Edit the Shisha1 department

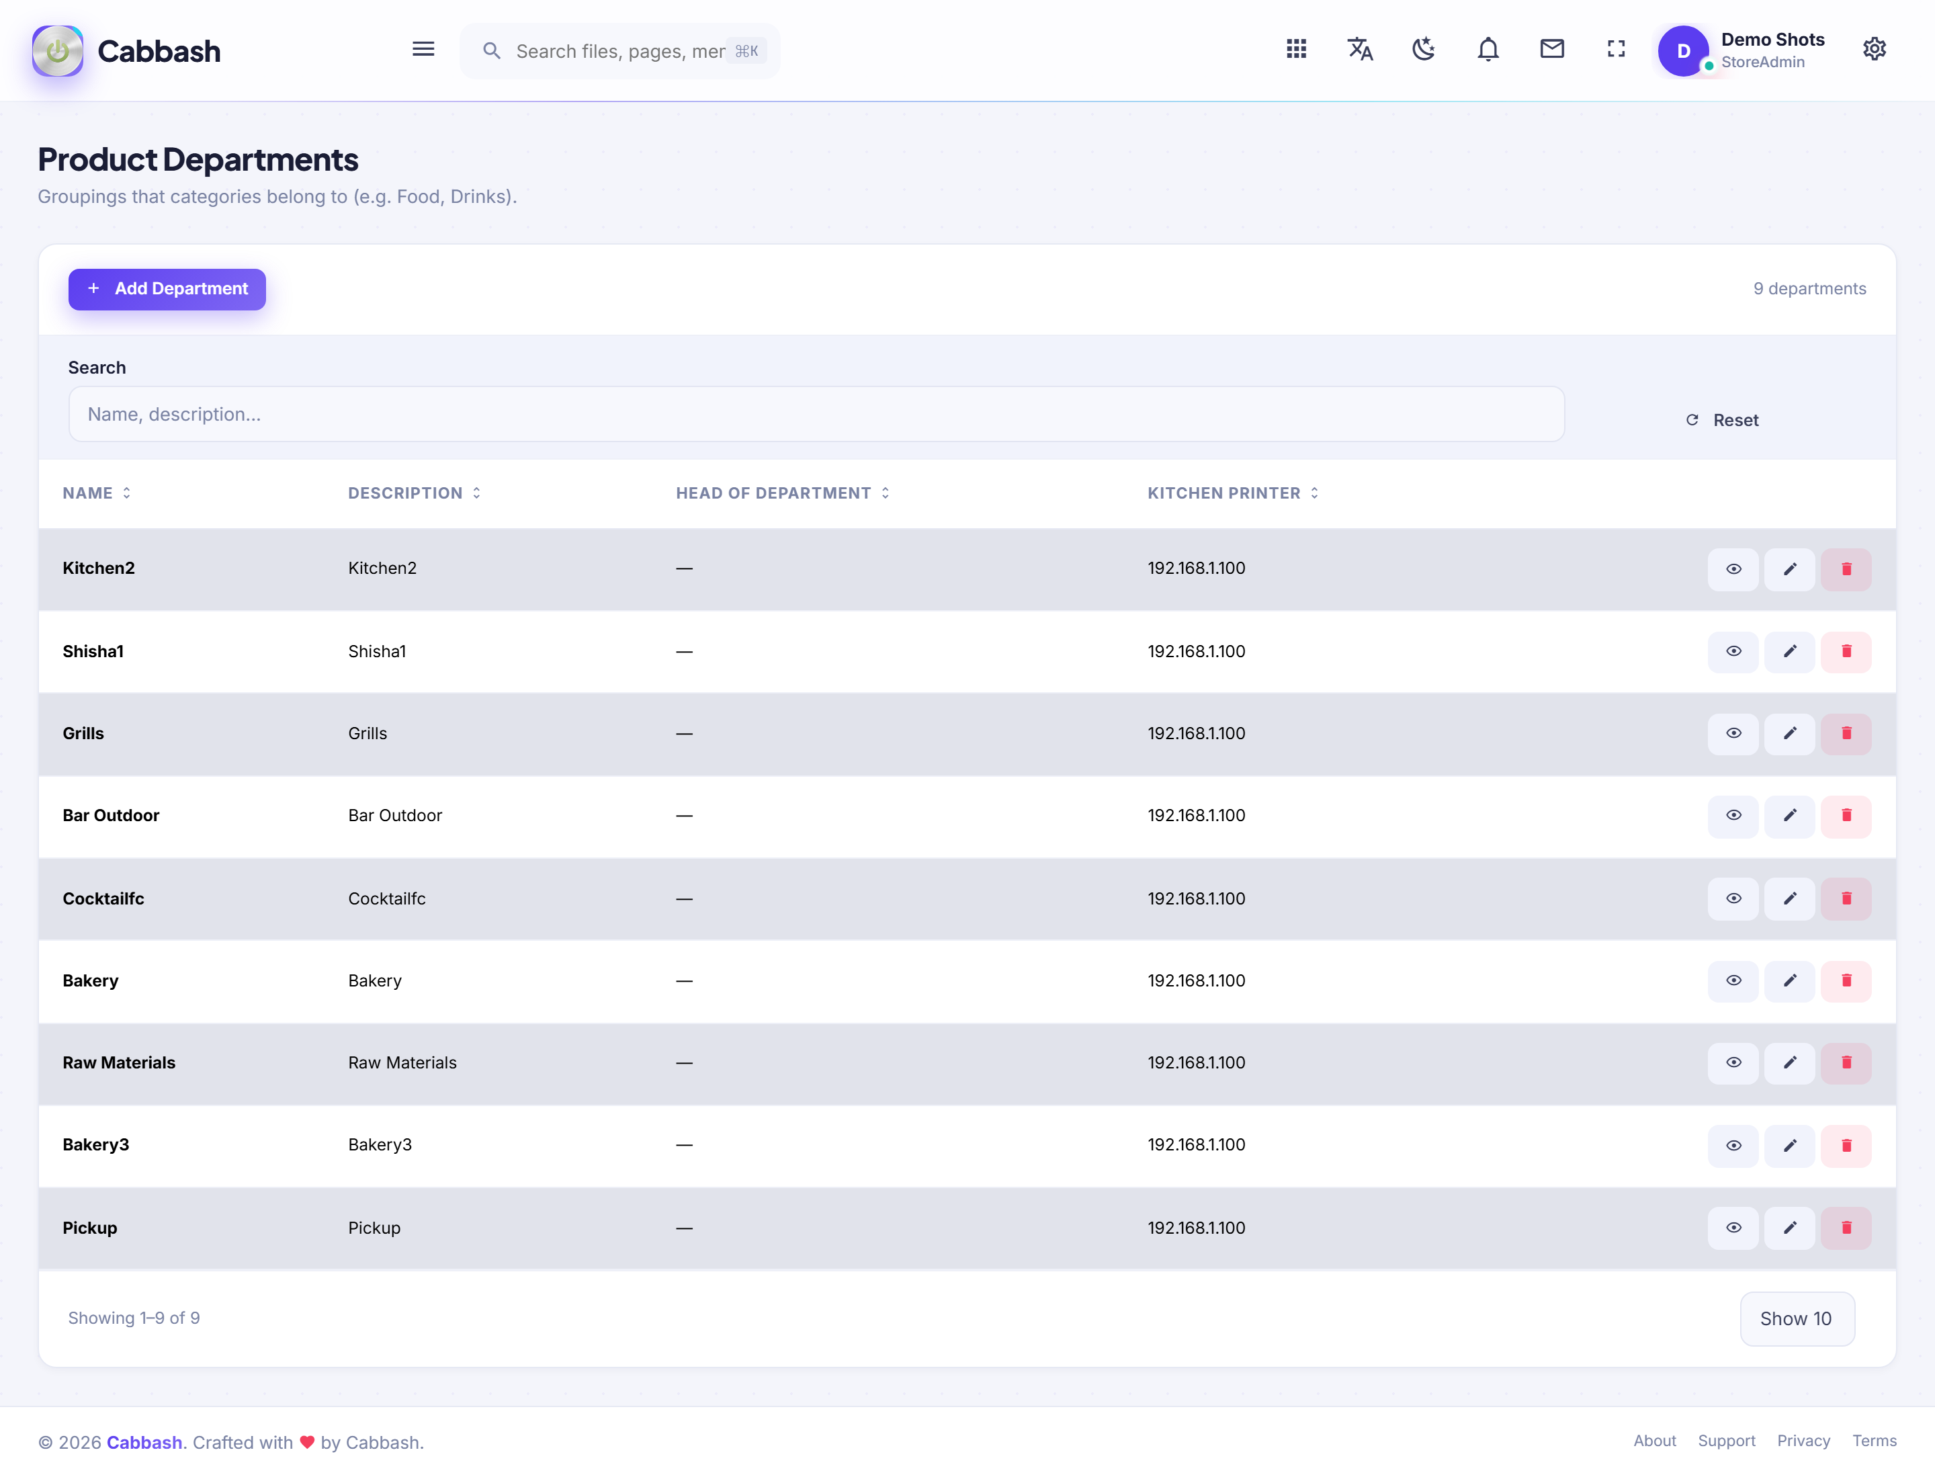click(1789, 652)
